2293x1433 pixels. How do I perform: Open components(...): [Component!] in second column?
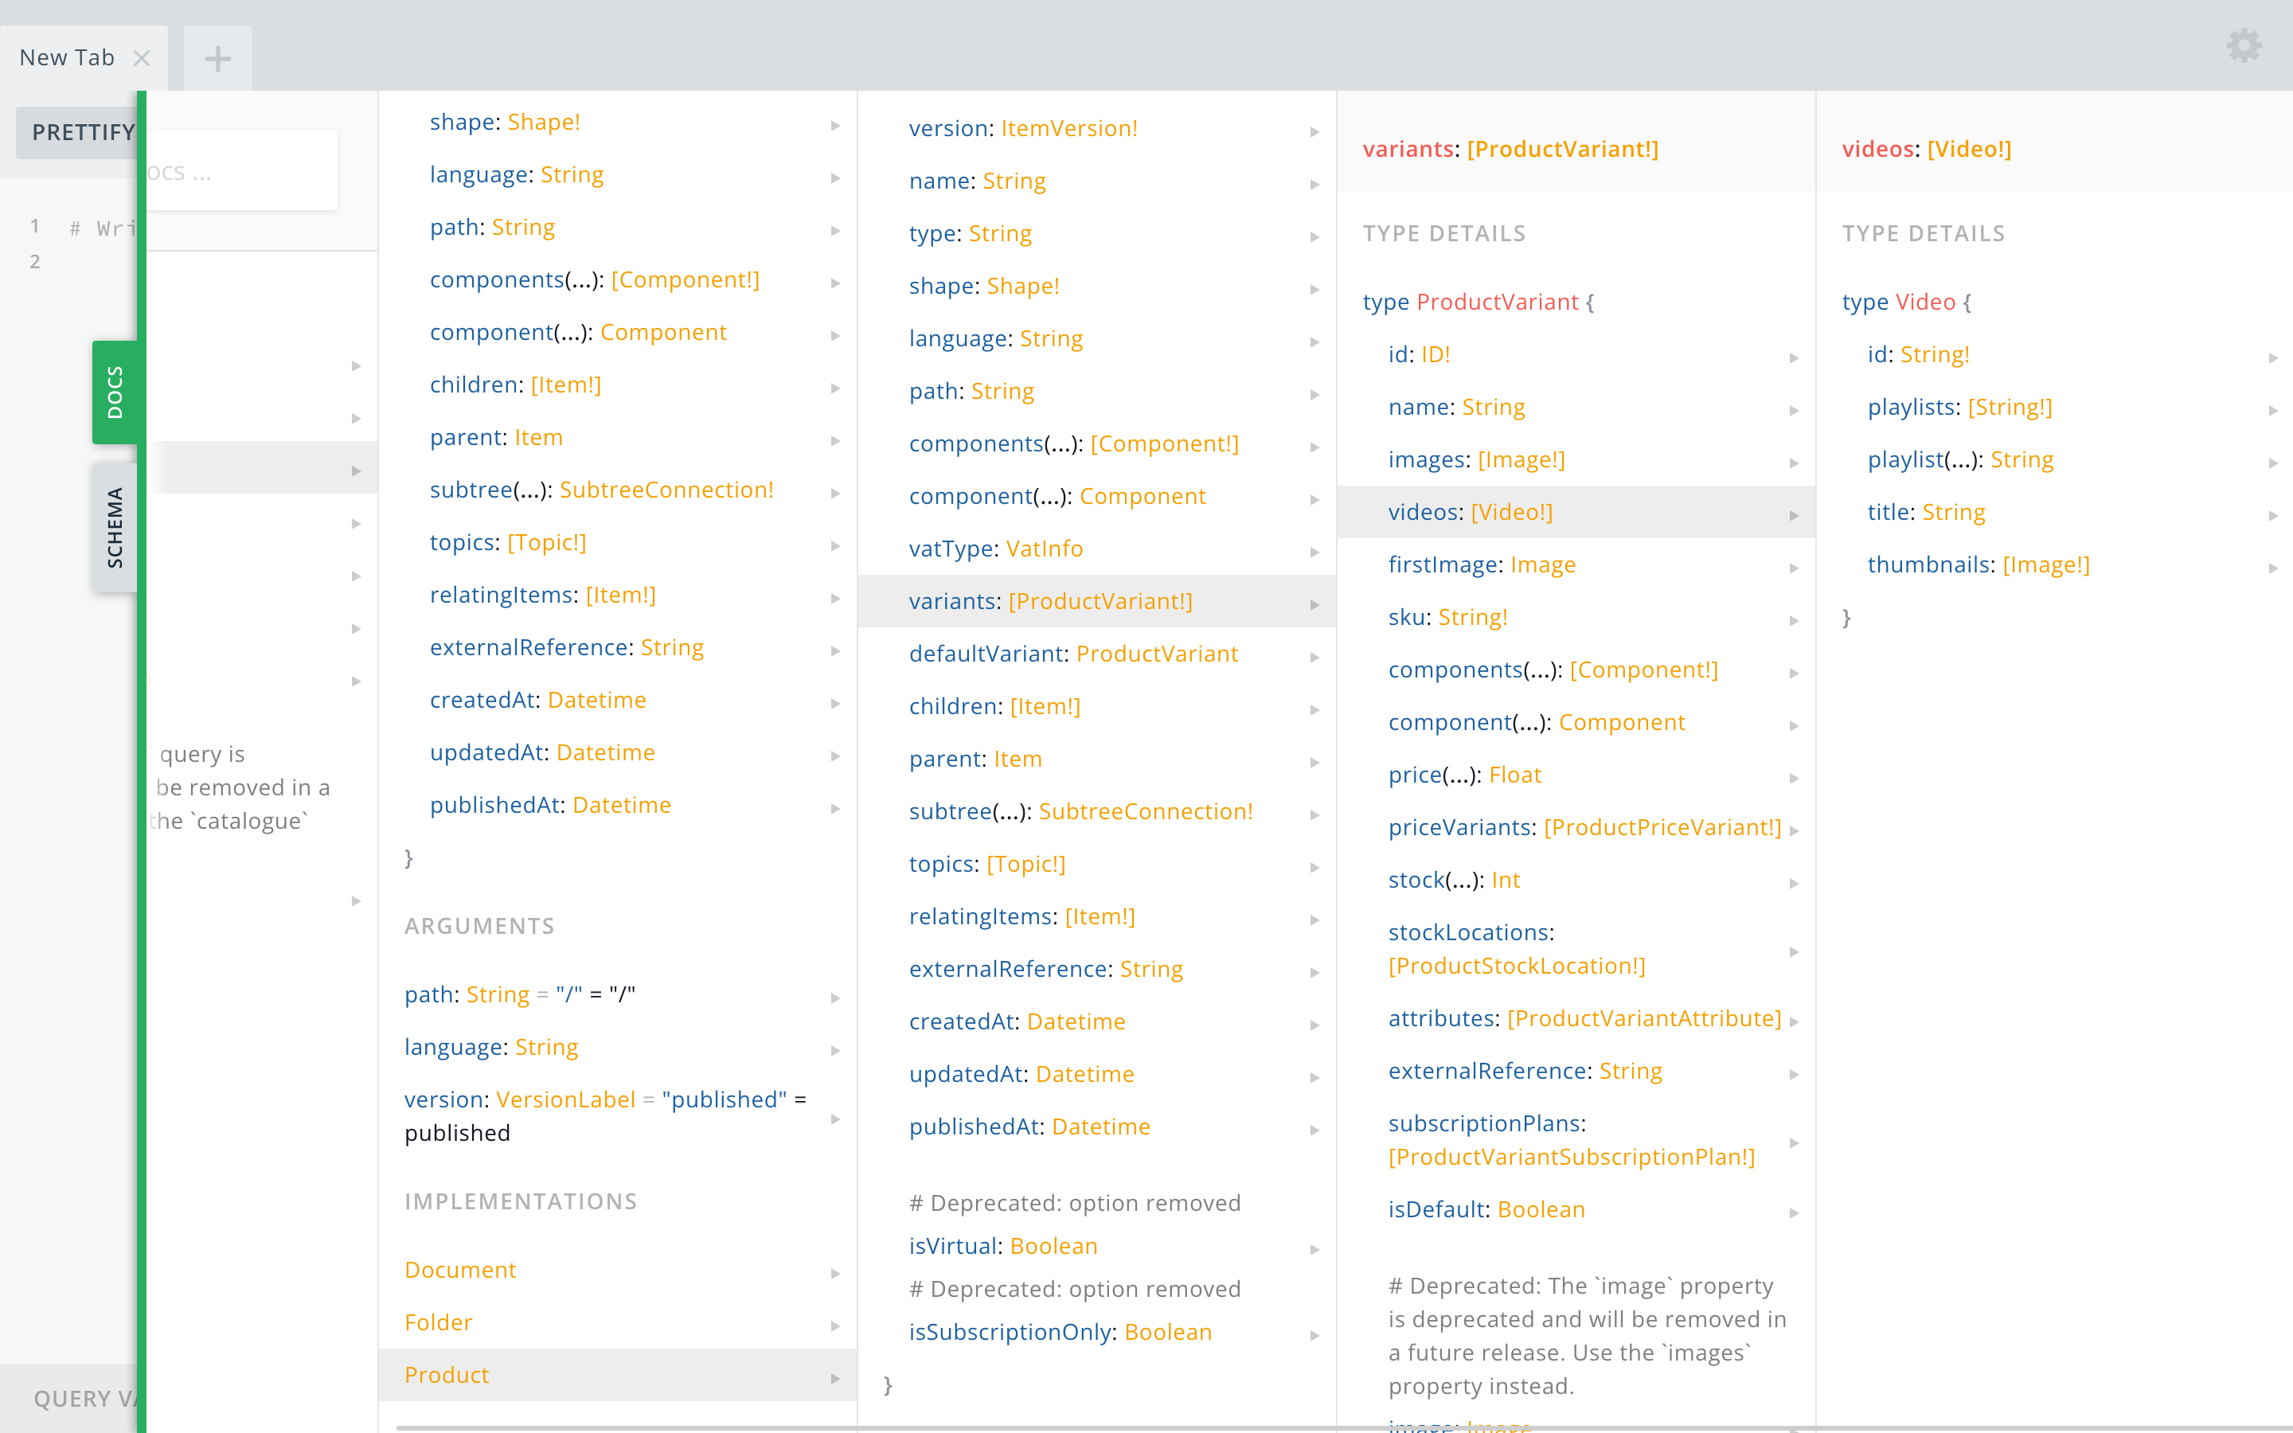coord(618,279)
